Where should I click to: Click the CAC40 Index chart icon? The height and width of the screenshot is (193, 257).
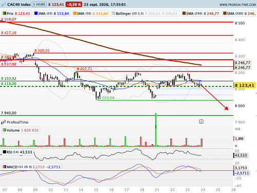click(x=4, y=4)
